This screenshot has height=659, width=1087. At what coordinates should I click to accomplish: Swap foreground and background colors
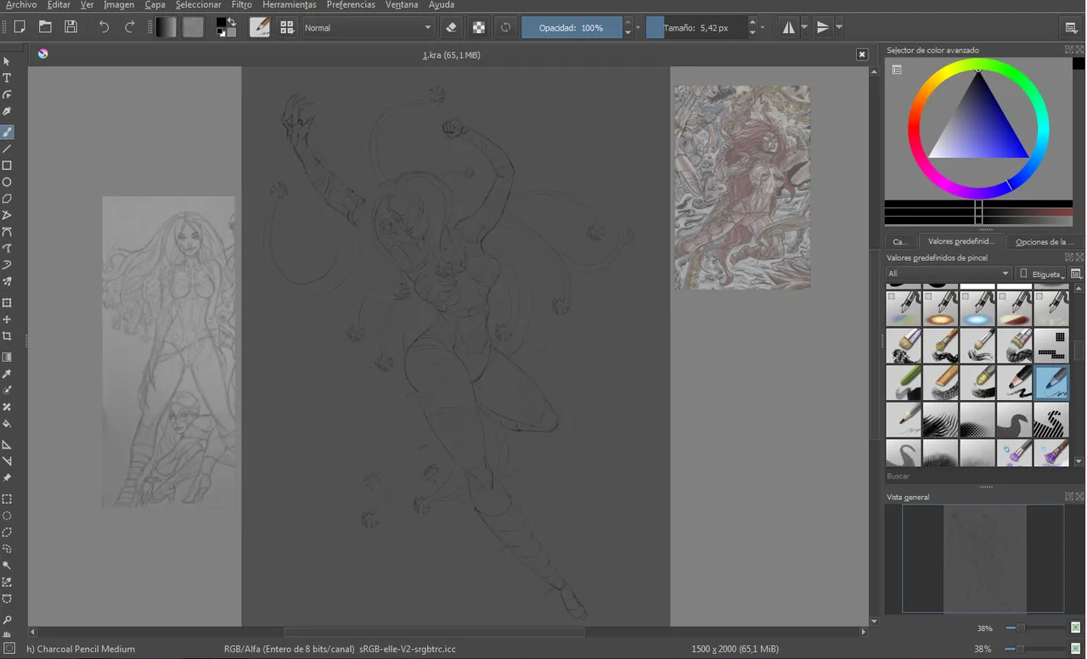pyautogui.click(x=231, y=21)
